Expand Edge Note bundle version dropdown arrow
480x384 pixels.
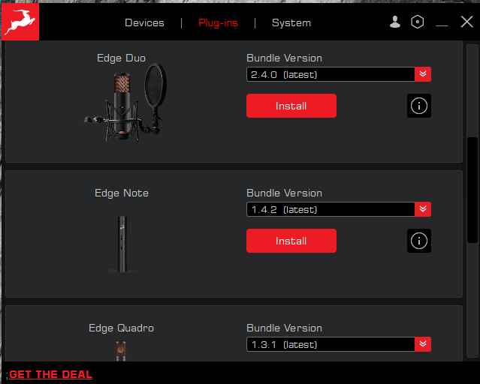click(x=423, y=209)
